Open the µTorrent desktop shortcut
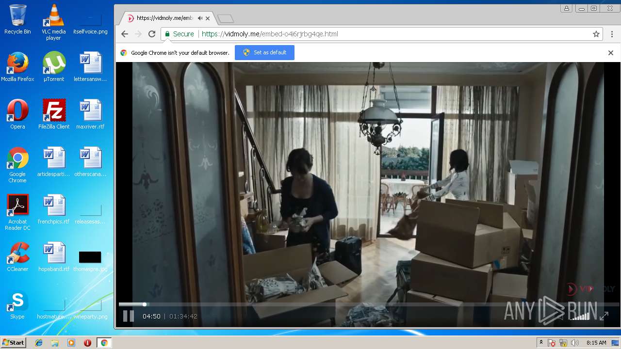 pos(53,67)
